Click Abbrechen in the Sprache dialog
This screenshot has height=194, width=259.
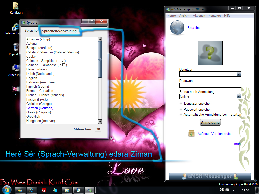tap(82, 129)
